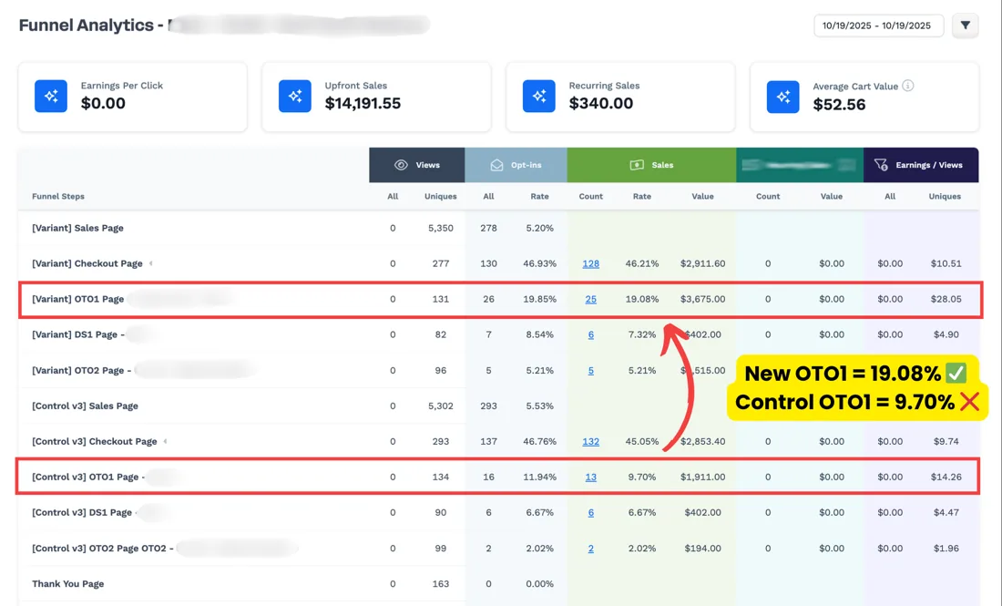
Task: Click the $14,191.55 Upfront Sales value
Action: tap(363, 104)
